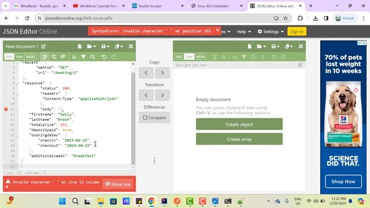Transform from left to right panel
370x208 pixels.
162,95
